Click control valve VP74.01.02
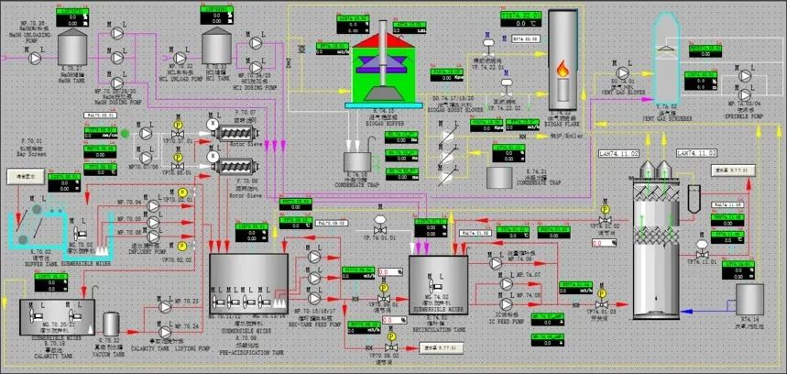 pos(606,214)
